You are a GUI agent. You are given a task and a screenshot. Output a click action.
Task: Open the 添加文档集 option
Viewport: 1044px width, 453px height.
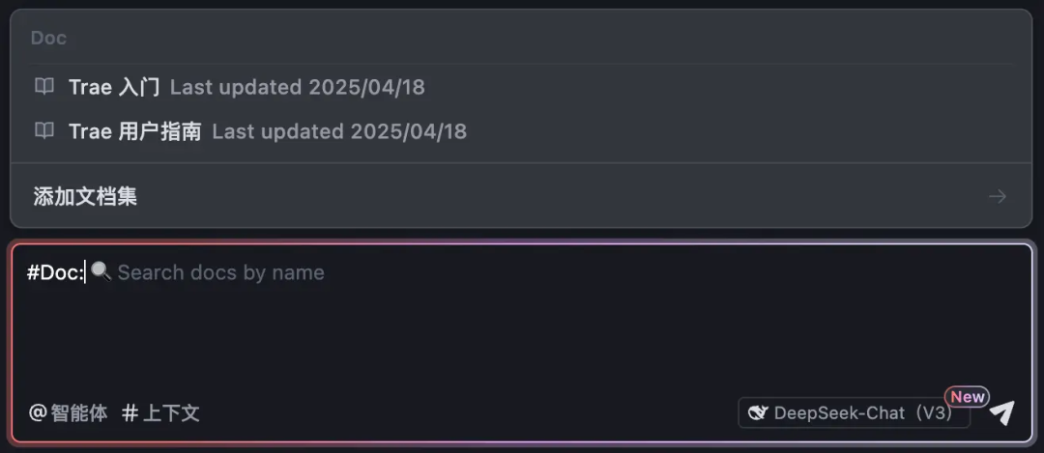[85, 196]
